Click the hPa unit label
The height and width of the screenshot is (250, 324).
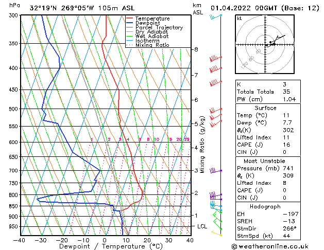point(14,6)
